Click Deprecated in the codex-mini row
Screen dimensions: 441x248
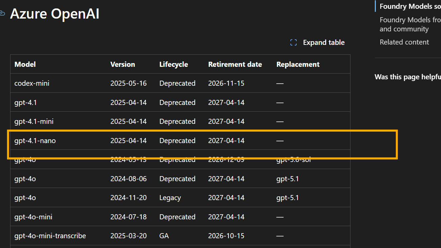[x=177, y=83]
